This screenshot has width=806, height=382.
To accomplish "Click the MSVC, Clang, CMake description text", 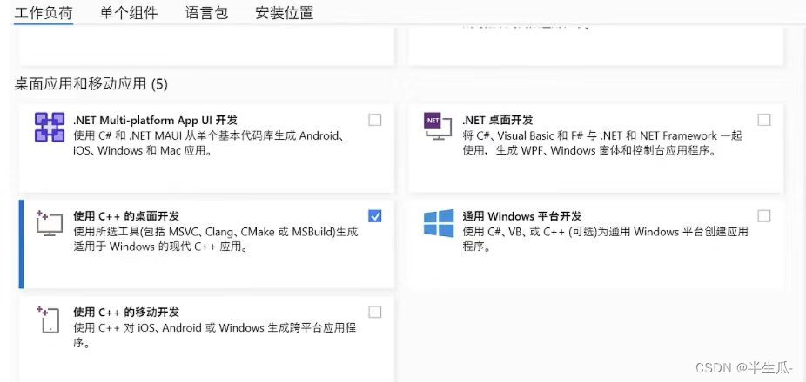I will [215, 239].
